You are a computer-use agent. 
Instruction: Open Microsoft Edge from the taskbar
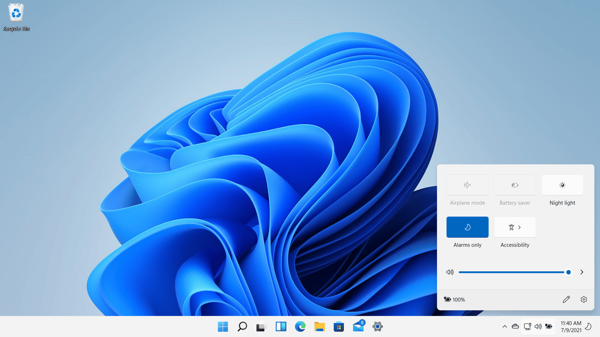click(300, 326)
